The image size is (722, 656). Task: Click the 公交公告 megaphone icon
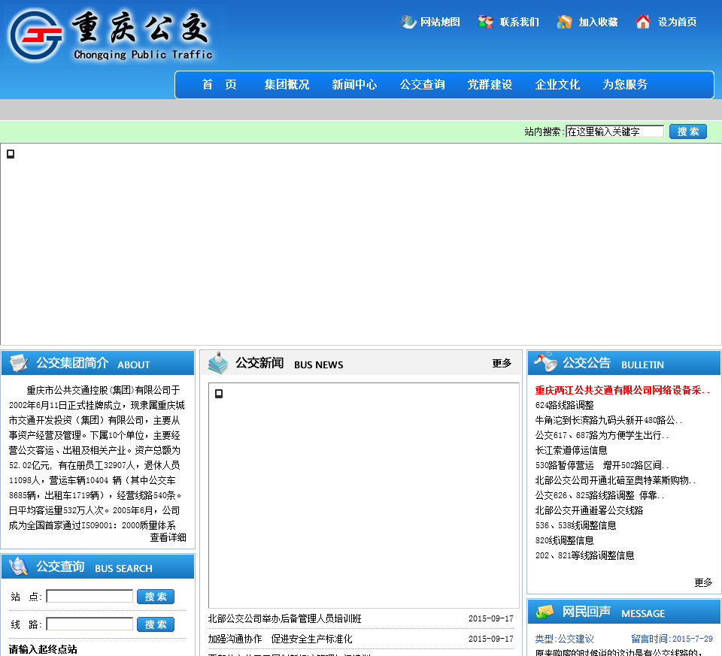click(546, 362)
